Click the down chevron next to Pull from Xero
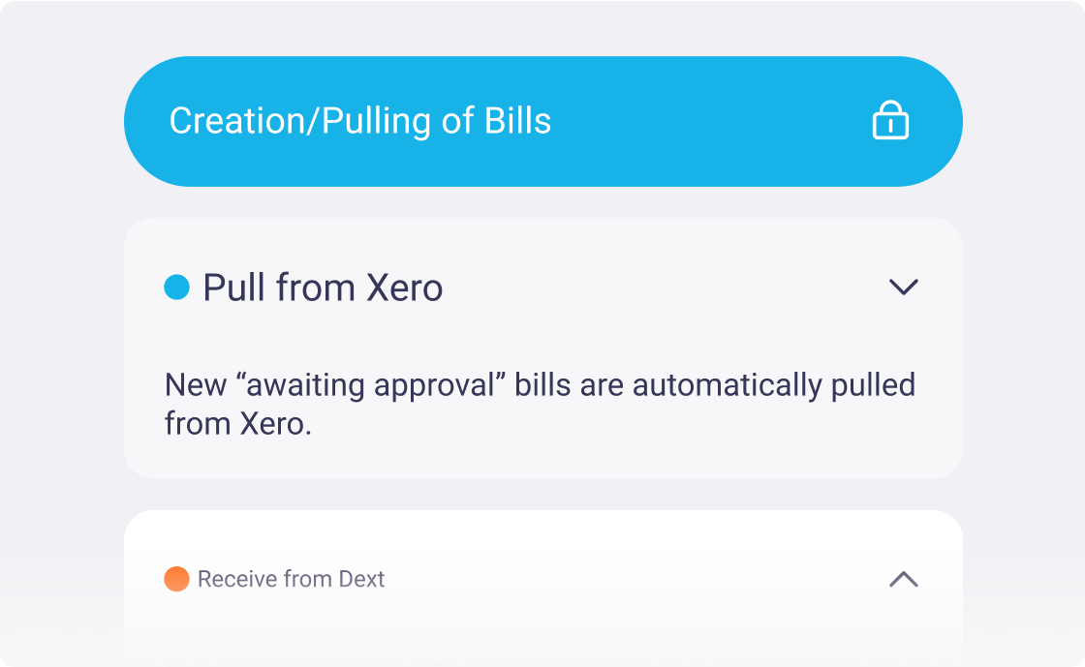This screenshot has height=667, width=1085. point(904,287)
